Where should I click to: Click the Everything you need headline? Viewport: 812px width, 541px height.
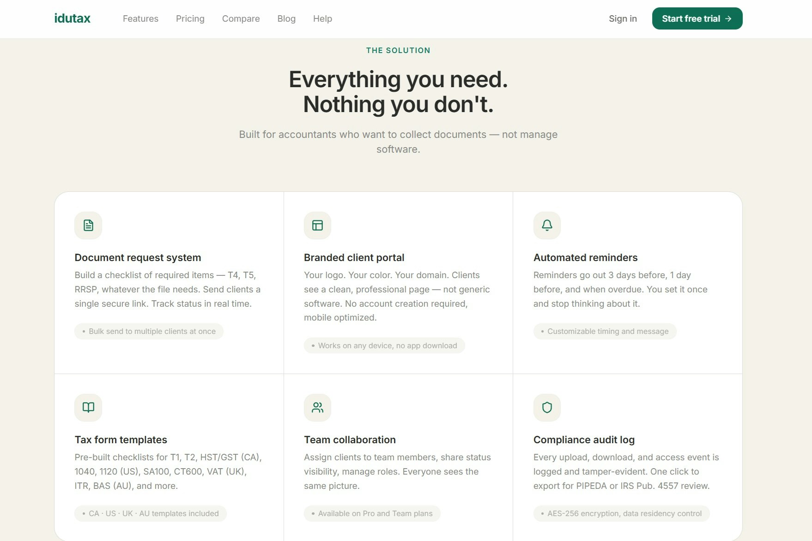pos(398,92)
